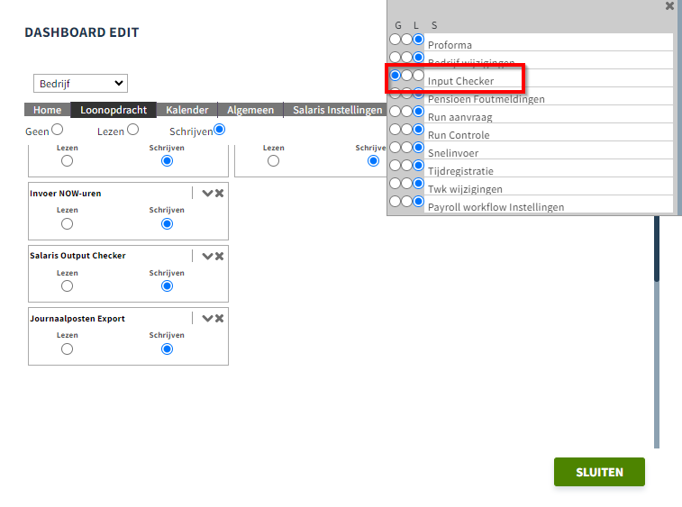The height and width of the screenshot is (507, 682).
Task: Set Invoer NOW-uren to Lezen
Action: [67, 224]
